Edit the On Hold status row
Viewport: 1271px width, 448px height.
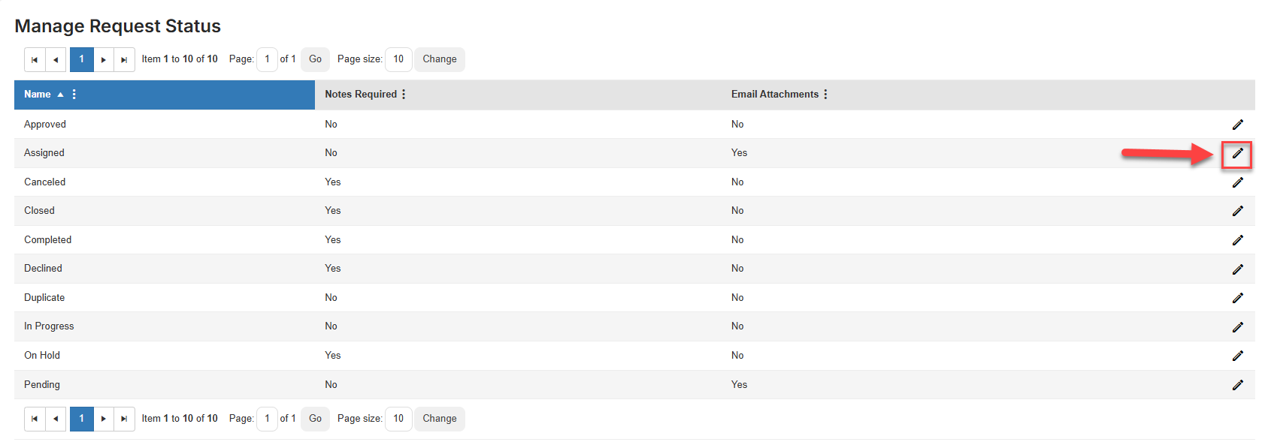[x=1237, y=356]
